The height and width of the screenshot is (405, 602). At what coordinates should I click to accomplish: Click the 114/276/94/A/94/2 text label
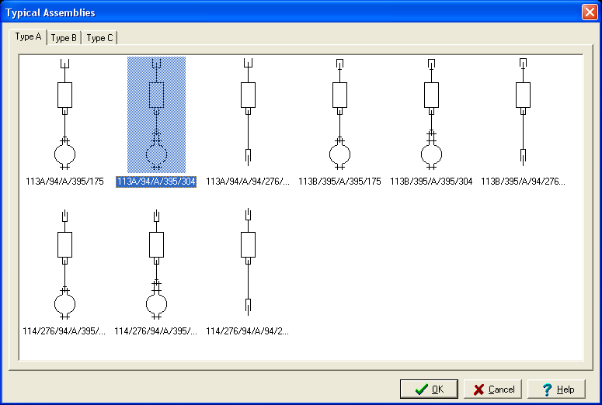tap(248, 331)
